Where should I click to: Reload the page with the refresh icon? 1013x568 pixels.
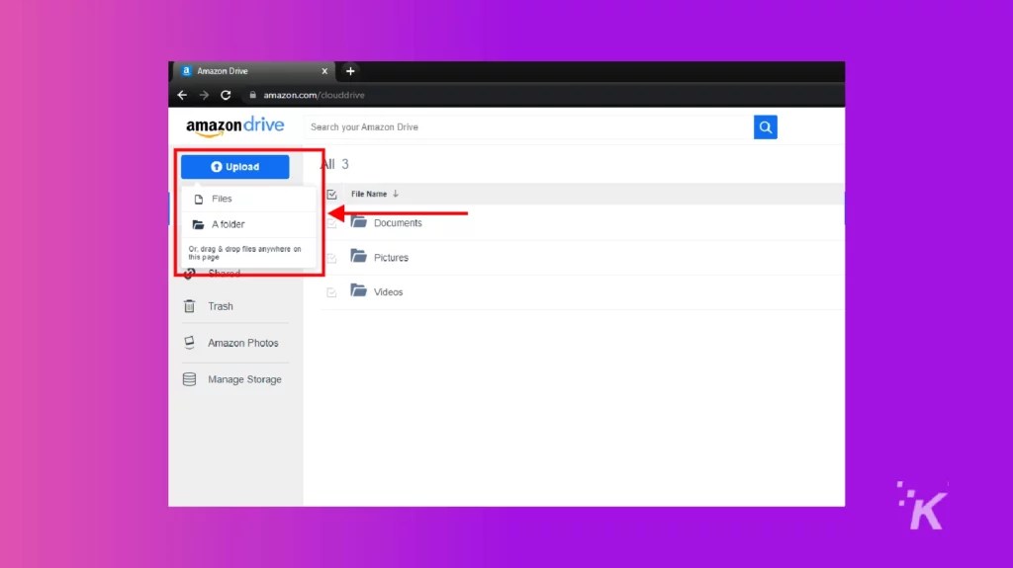226,95
